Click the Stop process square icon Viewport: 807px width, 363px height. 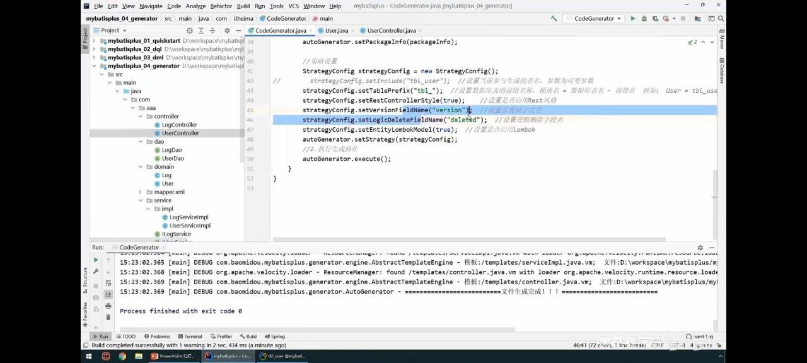[x=96, y=285]
